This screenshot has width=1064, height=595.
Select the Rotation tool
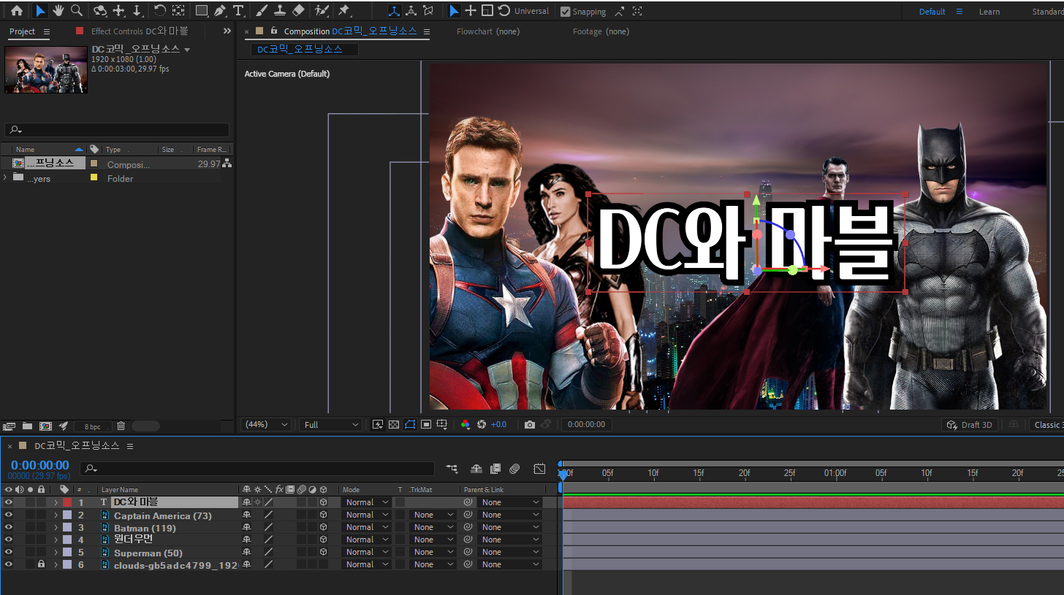click(x=159, y=11)
